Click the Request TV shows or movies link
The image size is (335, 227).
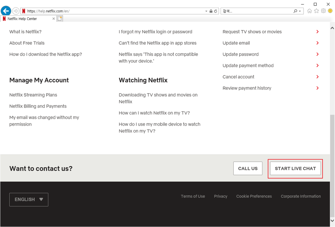(x=252, y=32)
